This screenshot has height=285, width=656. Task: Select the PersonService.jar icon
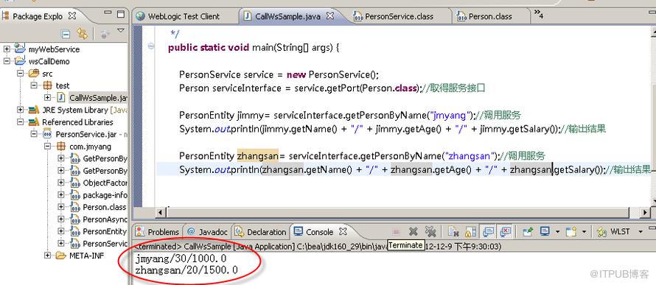47,134
